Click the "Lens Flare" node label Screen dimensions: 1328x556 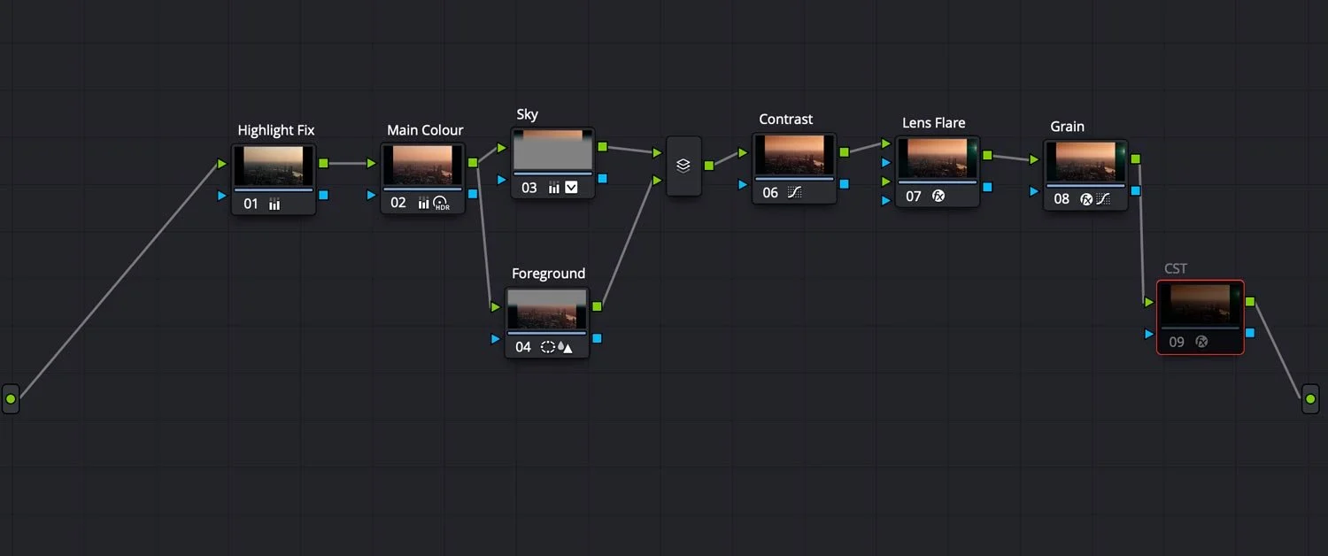tap(934, 123)
